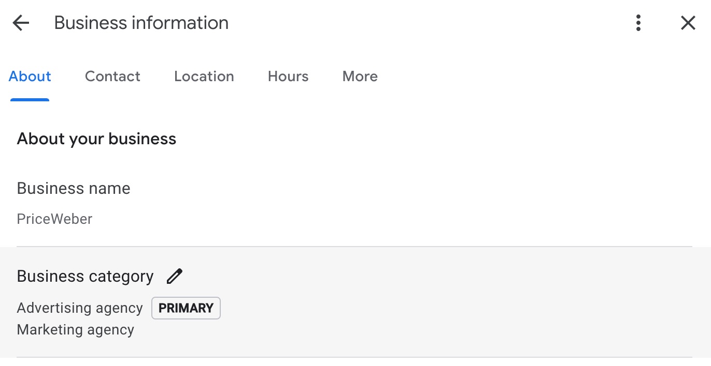Select the Marketing agency category

coord(76,330)
